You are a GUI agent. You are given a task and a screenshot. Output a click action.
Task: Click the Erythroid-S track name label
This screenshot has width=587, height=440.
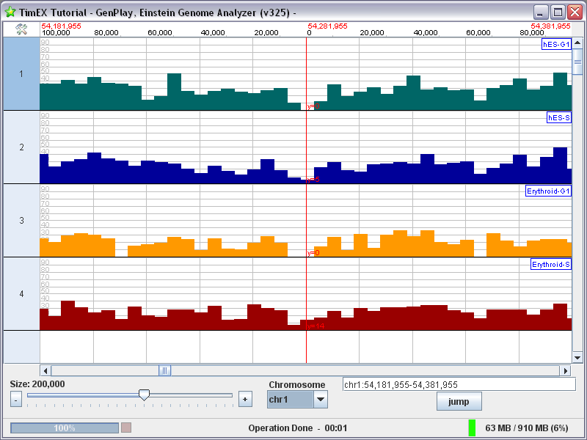(x=550, y=265)
